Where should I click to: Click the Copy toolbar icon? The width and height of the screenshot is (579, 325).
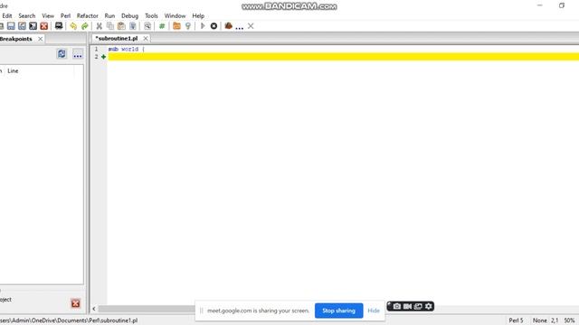coord(110,26)
